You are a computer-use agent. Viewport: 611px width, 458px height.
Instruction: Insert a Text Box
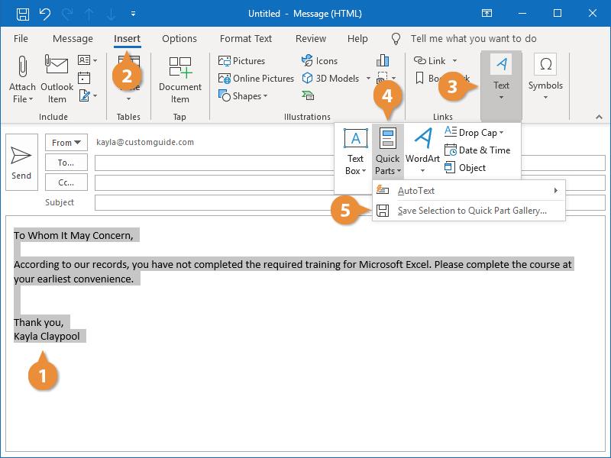pos(355,151)
